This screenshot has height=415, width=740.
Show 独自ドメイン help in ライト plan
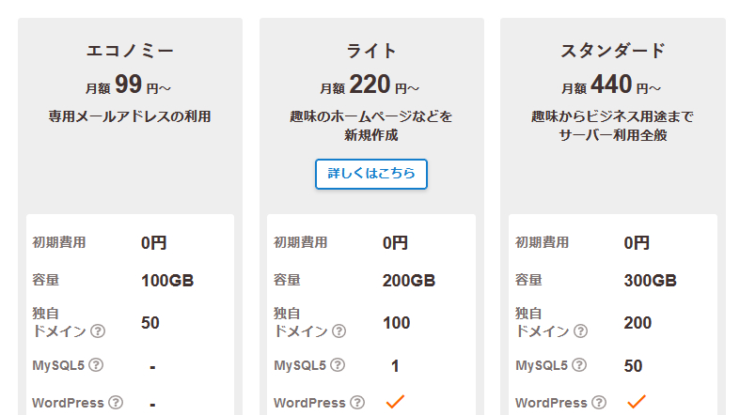339,330
